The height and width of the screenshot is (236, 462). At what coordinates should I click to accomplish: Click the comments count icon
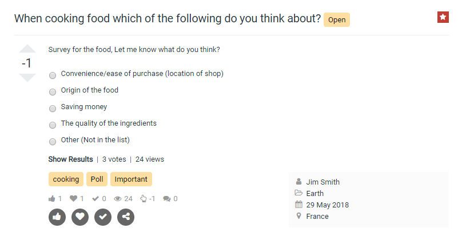[x=167, y=199]
